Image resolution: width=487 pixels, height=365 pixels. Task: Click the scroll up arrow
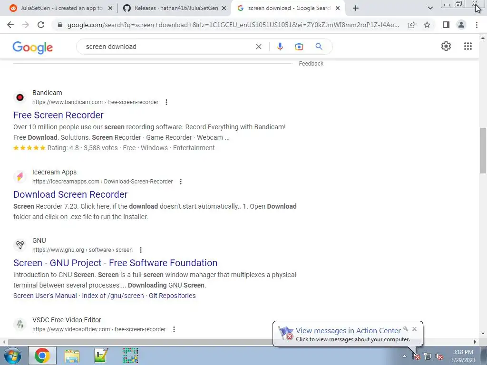click(x=483, y=38)
